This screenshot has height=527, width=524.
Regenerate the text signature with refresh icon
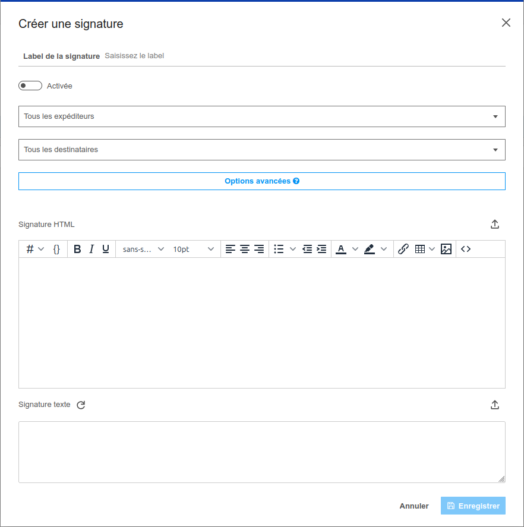pos(81,405)
